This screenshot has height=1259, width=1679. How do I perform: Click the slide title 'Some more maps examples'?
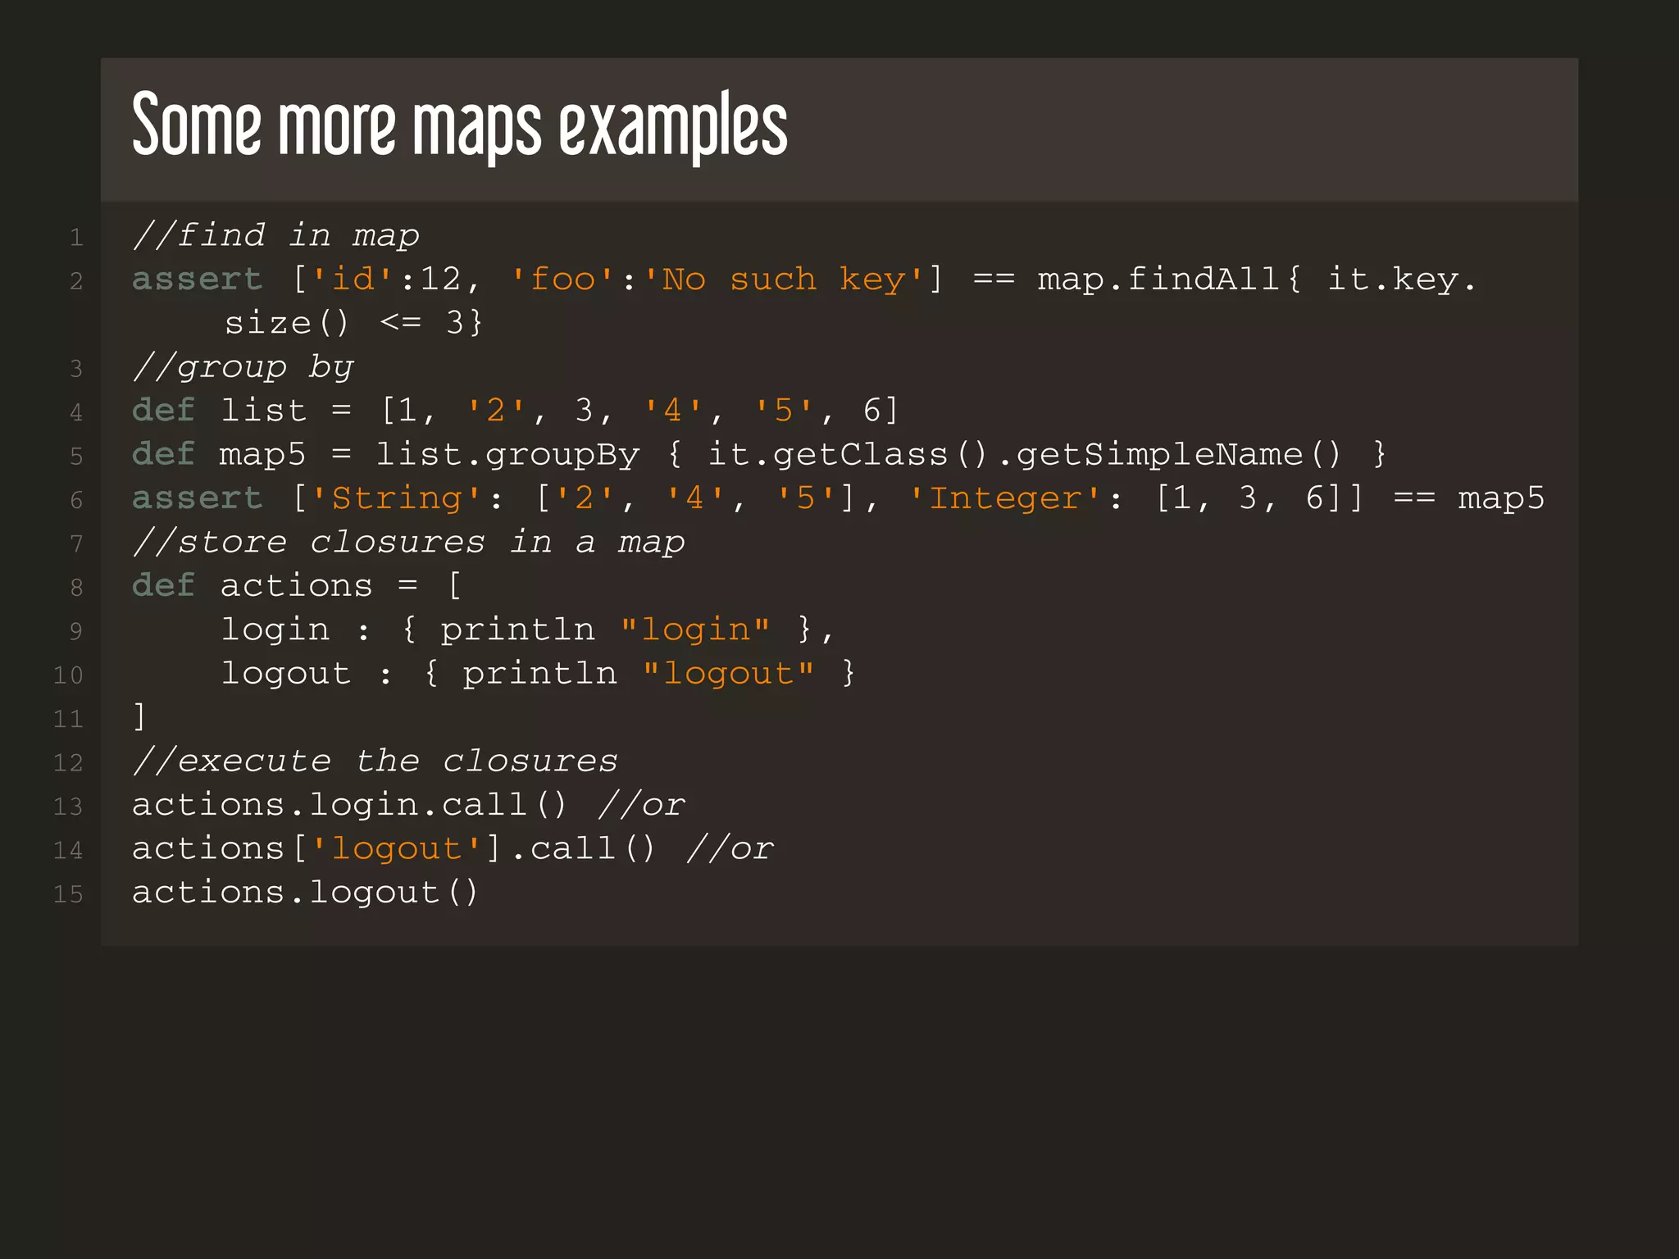pyautogui.click(x=459, y=125)
